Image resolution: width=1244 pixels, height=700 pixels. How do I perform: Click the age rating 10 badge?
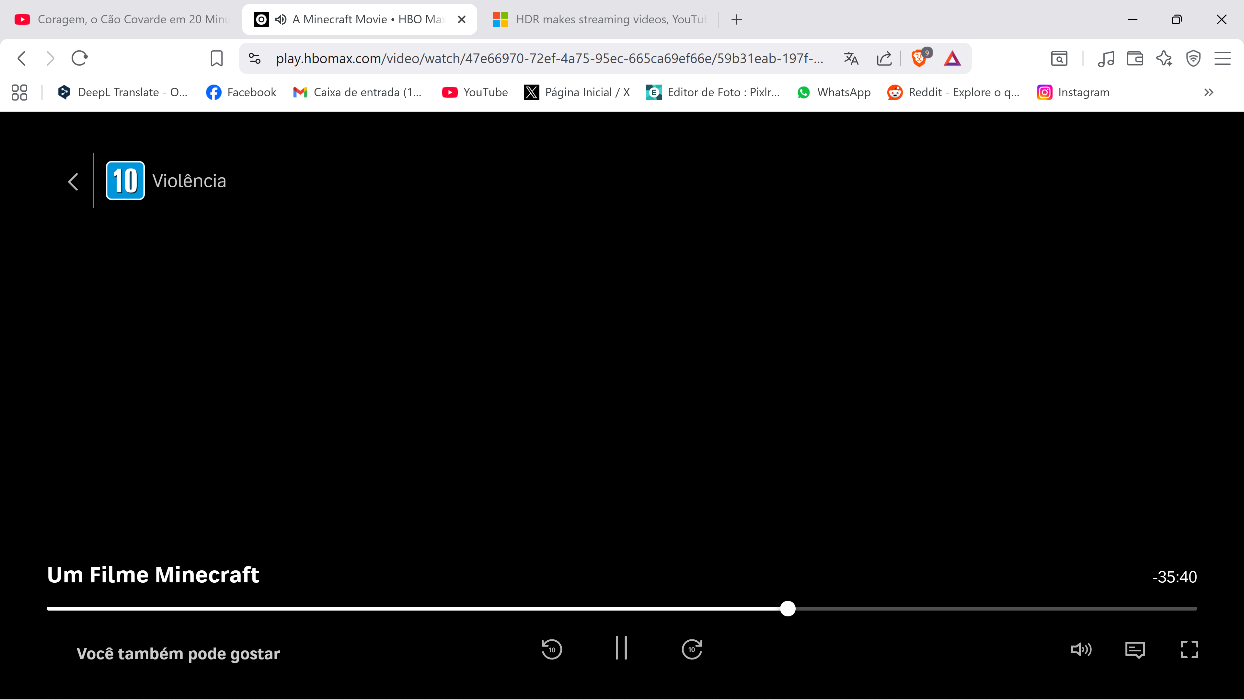125,180
